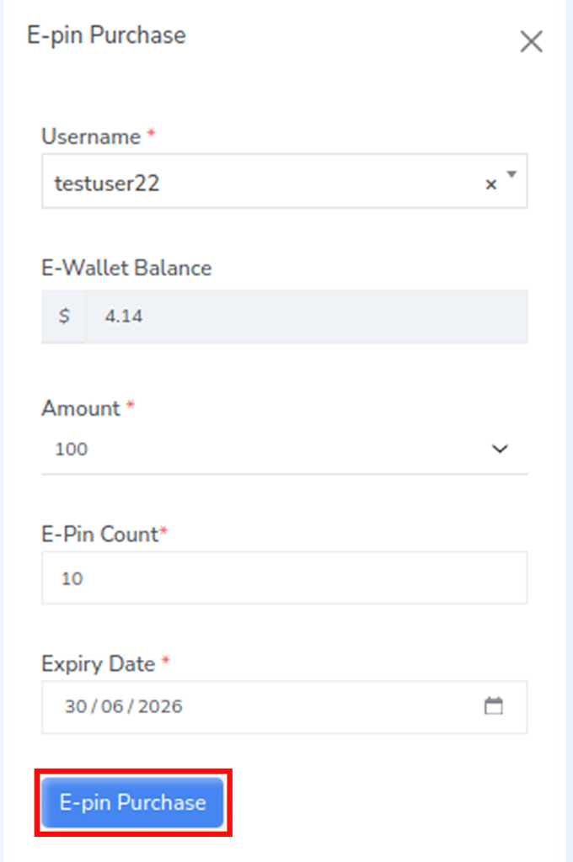Submit with the blue E-pin Purchase button
The image size is (573, 862).
point(132,802)
